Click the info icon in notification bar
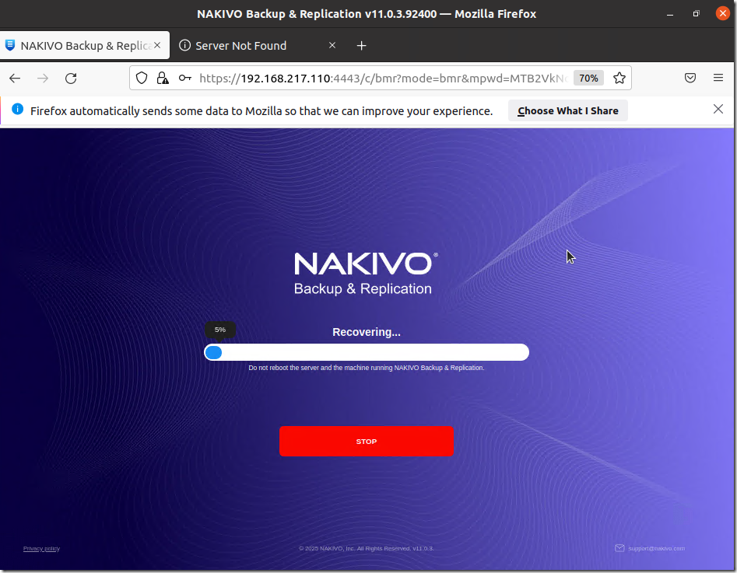This screenshot has width=737, height=573. pos(17,109)
